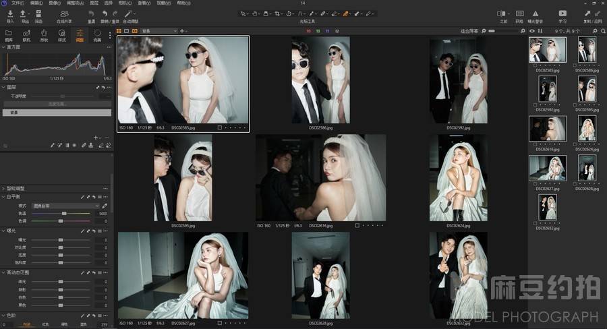This screenshot has width=607, height=329.
Task: Collapse the White Balance (白平衡) panel
Action: point(3,197)
